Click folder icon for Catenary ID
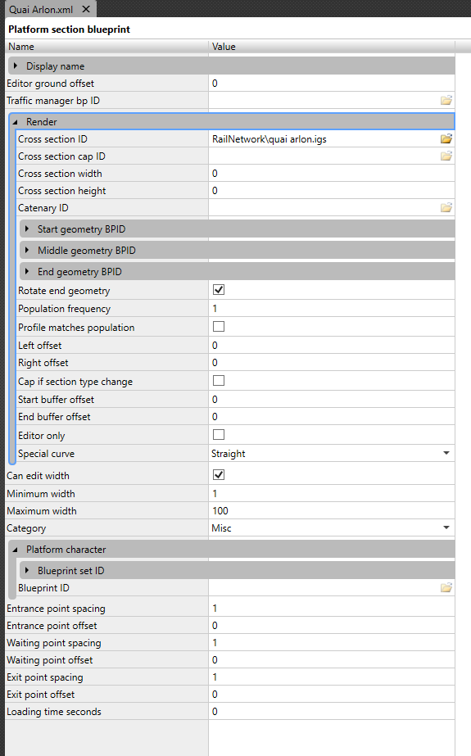The image size is (471, 756). click(446, 208)
